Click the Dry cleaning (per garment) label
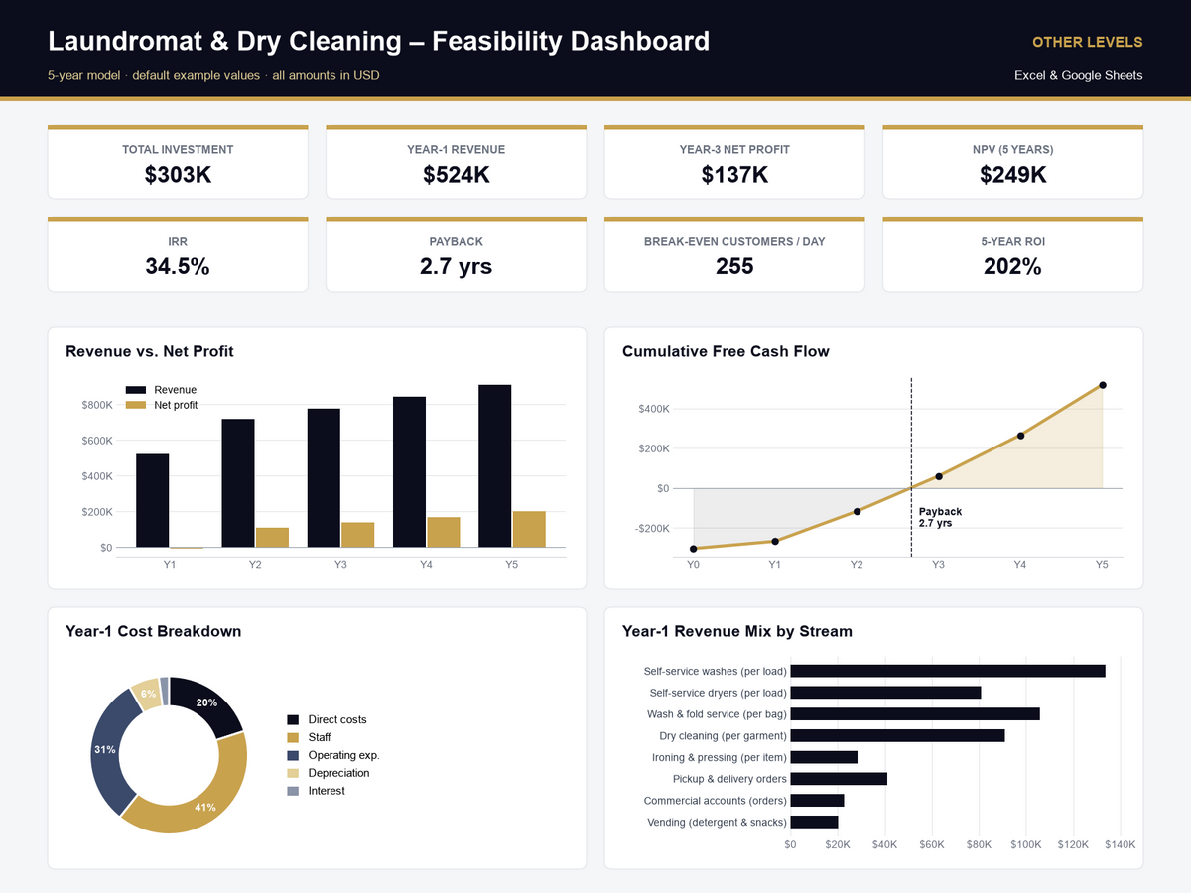This screenshot has height=893, width=1191. [723, 736]
